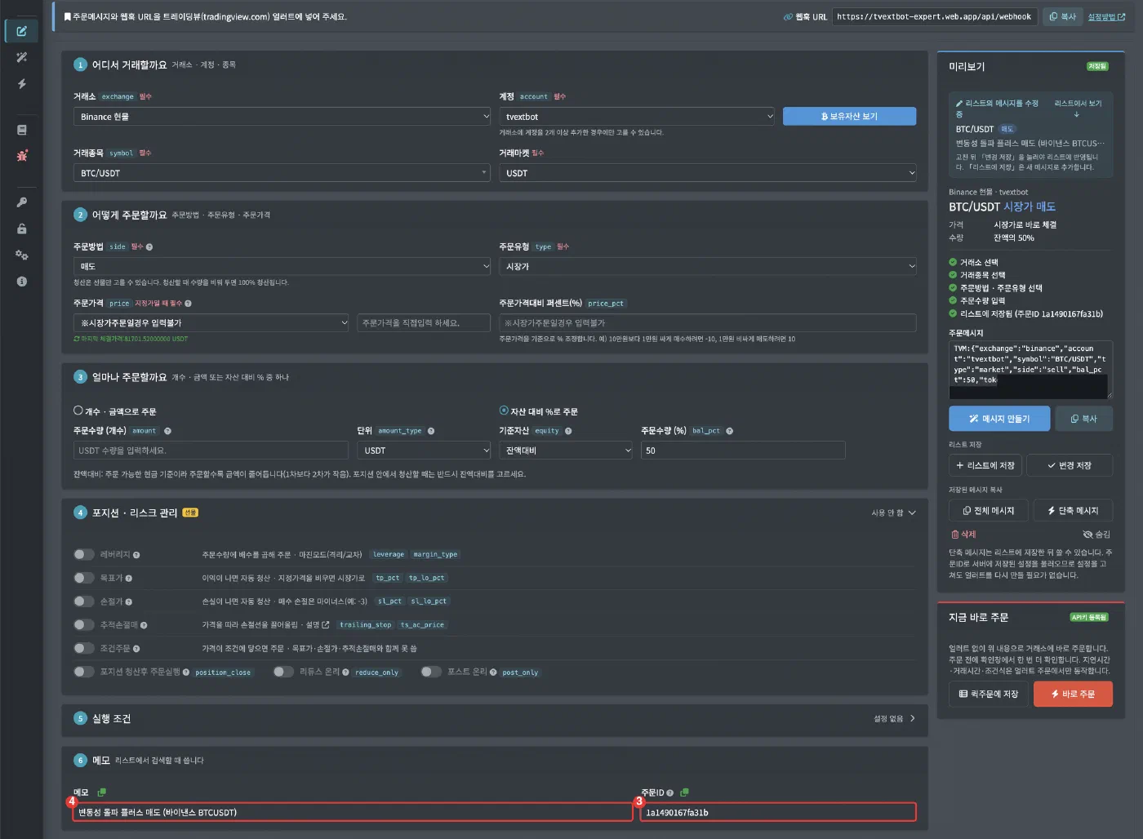The image size is (1143, 839).
Task: Open the lightning bolt sidebar item
Action: 22,84
